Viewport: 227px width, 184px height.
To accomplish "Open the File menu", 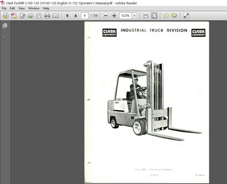I will (4, 8).
